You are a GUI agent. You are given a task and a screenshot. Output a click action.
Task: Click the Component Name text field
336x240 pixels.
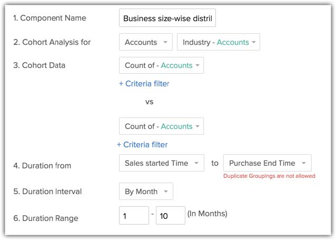(x=167, y=18)
